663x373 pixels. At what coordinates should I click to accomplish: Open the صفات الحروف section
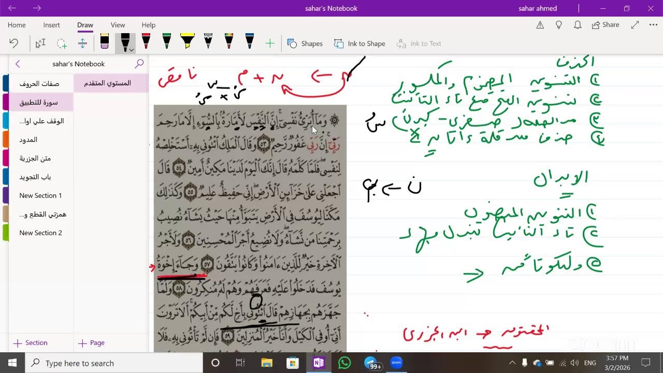point(41,83)
